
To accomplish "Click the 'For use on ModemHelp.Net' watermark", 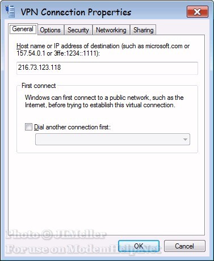I will click(83, 249).
